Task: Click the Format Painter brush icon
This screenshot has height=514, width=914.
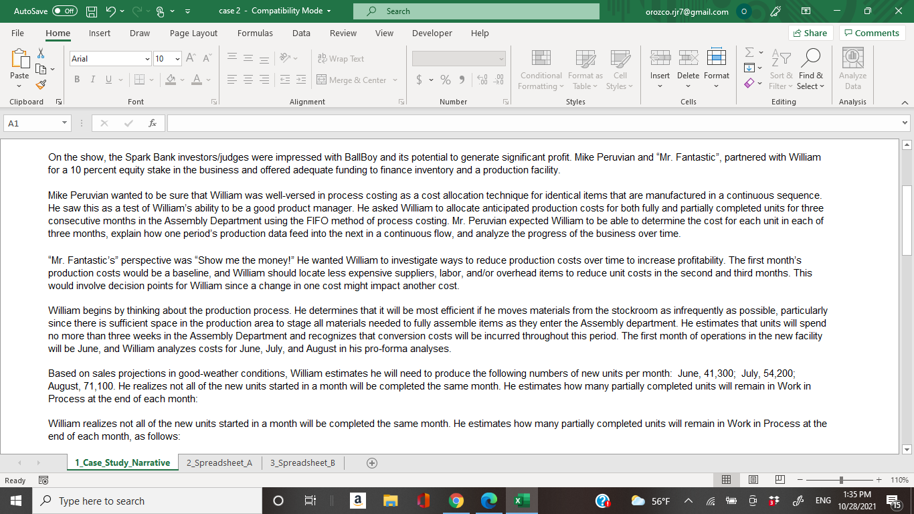Action: click(41, 84)
